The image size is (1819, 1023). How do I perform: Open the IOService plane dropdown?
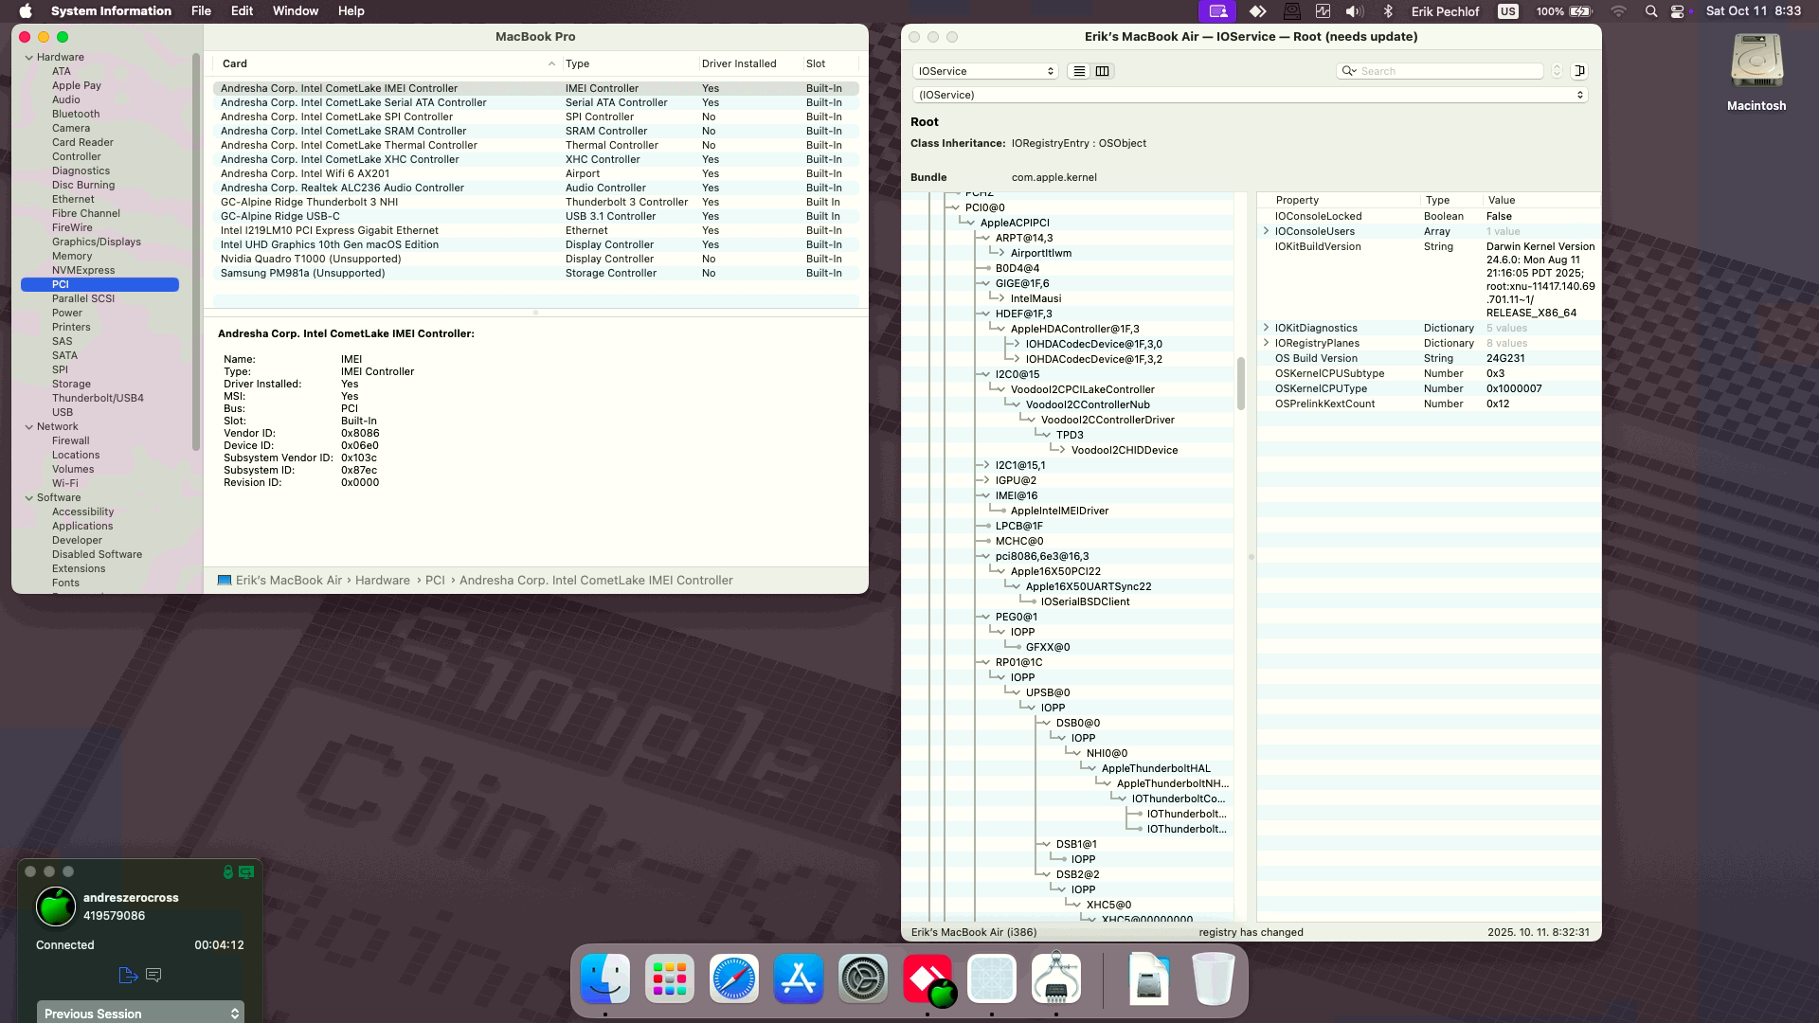coord(985,71)
